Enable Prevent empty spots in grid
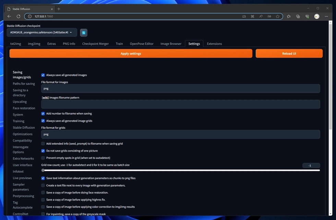The image size is (336, 220). pos(43,158)
